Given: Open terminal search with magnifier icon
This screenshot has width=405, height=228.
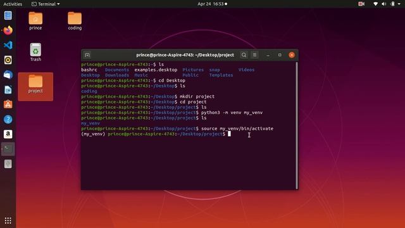Looking at the screenshot, I should click(x=244, y=55).
